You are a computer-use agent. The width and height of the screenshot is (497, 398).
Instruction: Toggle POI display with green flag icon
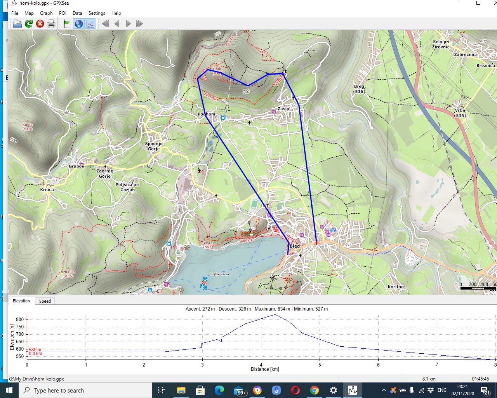pos(67,24)
